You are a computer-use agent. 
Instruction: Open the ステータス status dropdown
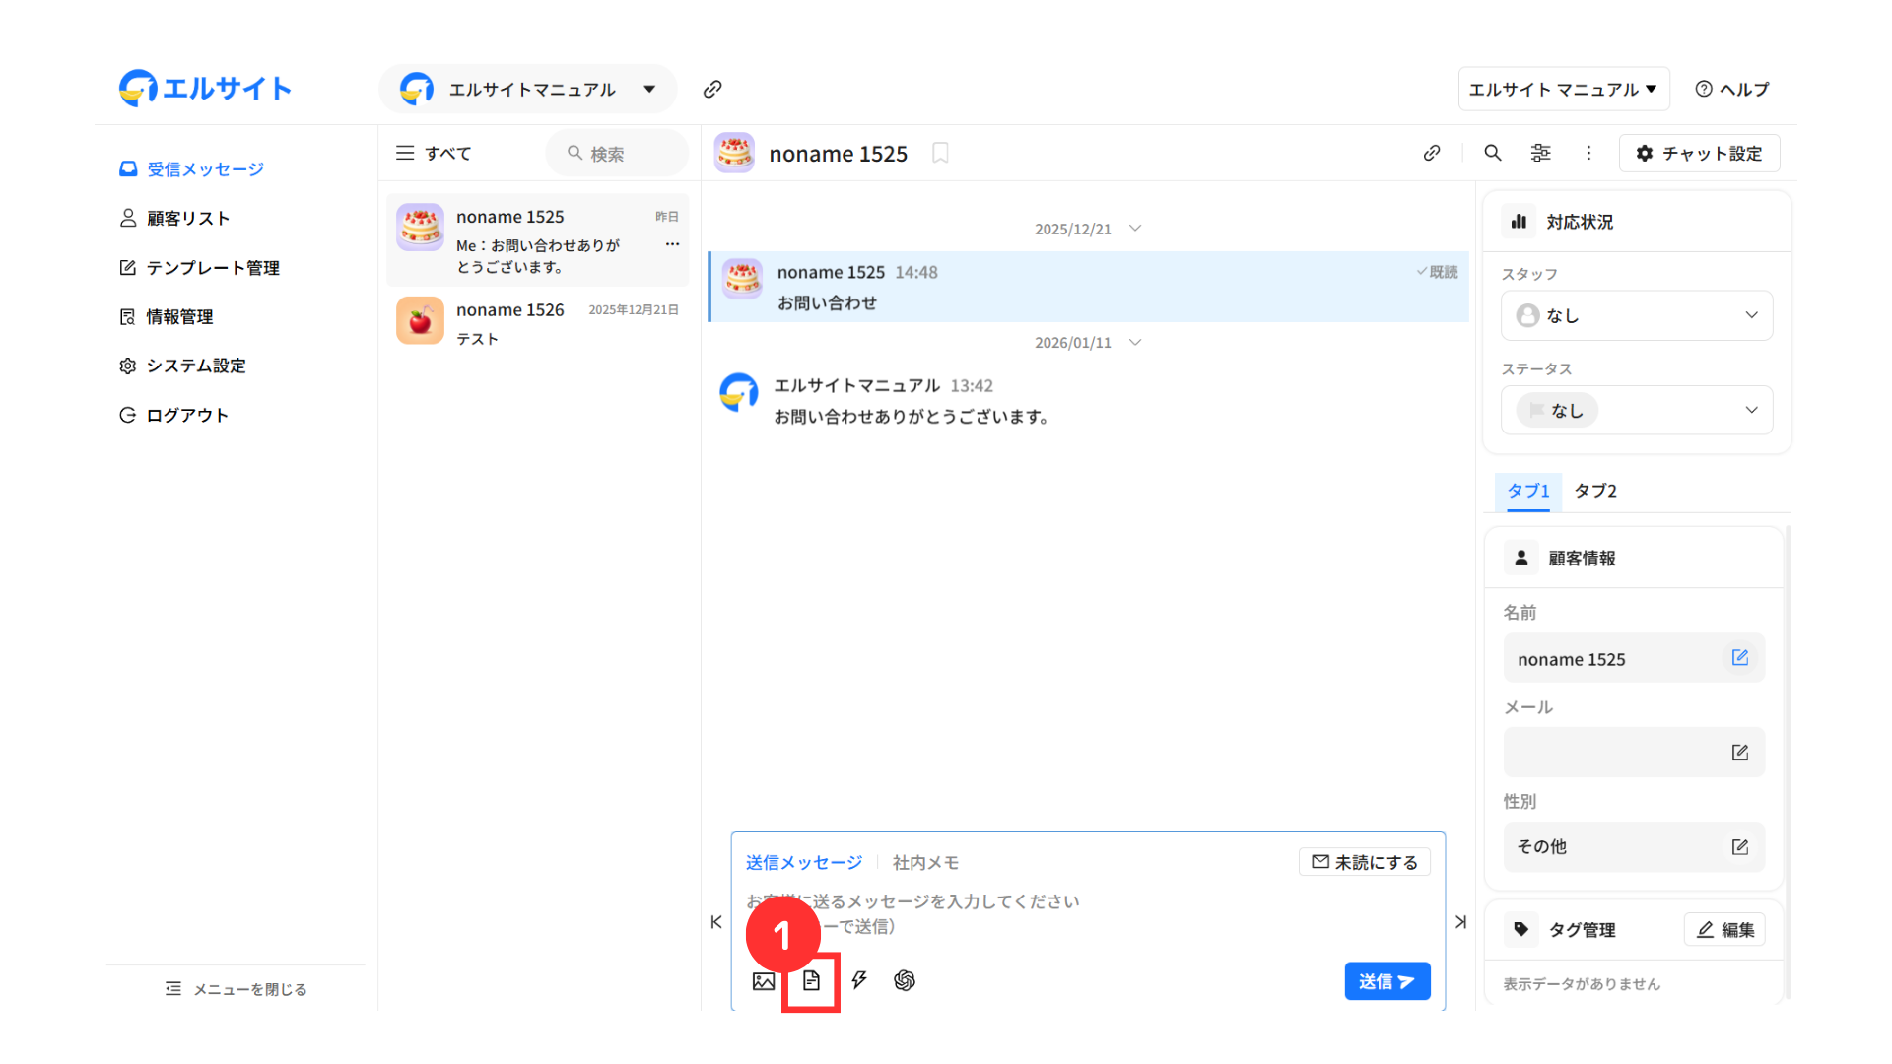(x=1636, y=410)
